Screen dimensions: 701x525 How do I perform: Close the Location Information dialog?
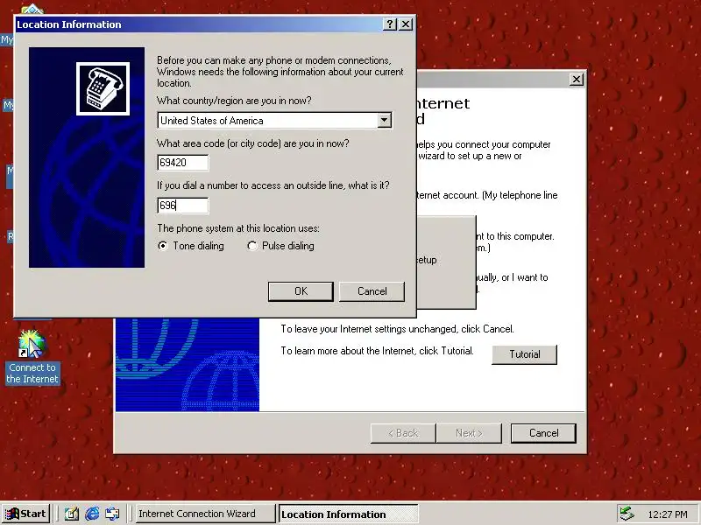tap(405, 24)
